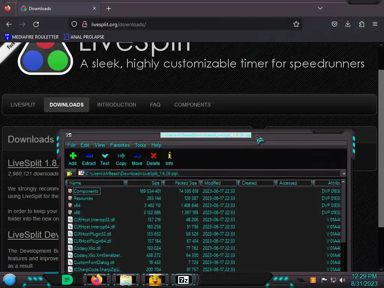Go up one folder level in 7-Zip

point(69,174)
